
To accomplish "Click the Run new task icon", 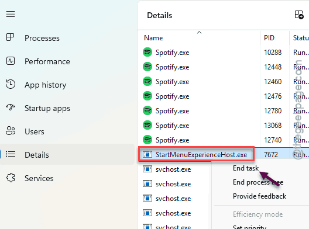I will [298, 15].
